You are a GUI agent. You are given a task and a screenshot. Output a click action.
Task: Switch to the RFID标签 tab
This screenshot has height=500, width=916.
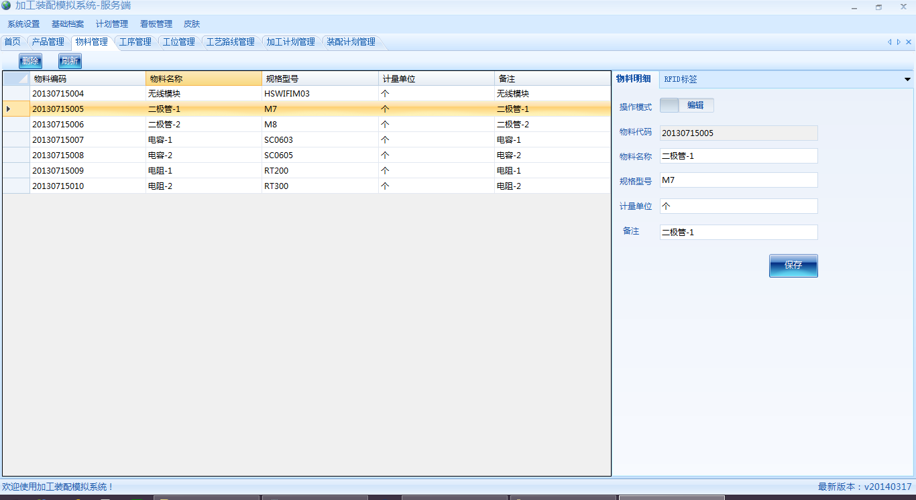coord(681,79)
